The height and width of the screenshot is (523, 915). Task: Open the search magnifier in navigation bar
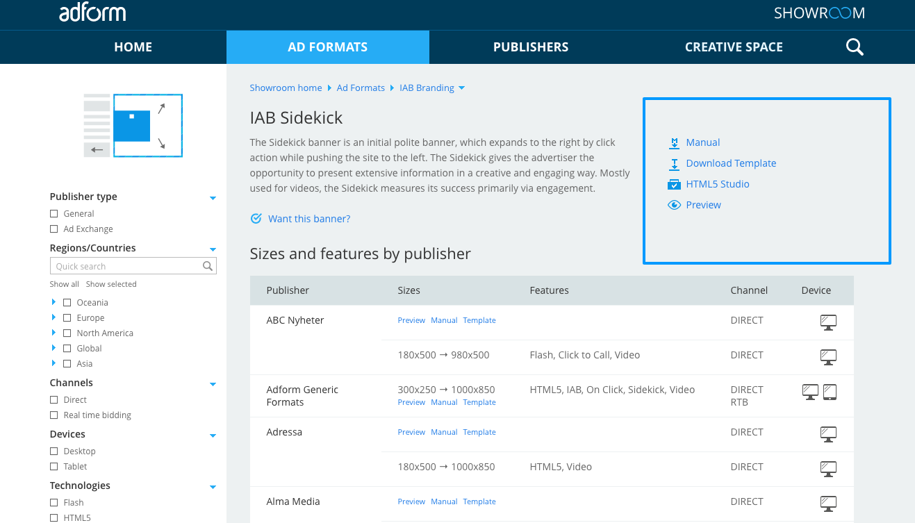(855, 47)
